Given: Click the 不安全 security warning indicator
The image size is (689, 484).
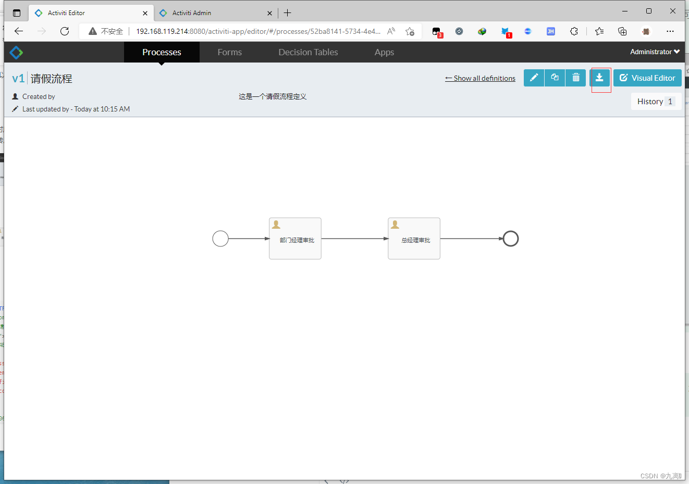Looking at the screenshot, I should (x=106, y=31).
